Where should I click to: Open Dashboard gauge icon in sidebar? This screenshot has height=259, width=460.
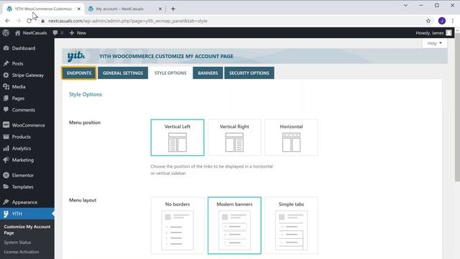coord(6,48)
